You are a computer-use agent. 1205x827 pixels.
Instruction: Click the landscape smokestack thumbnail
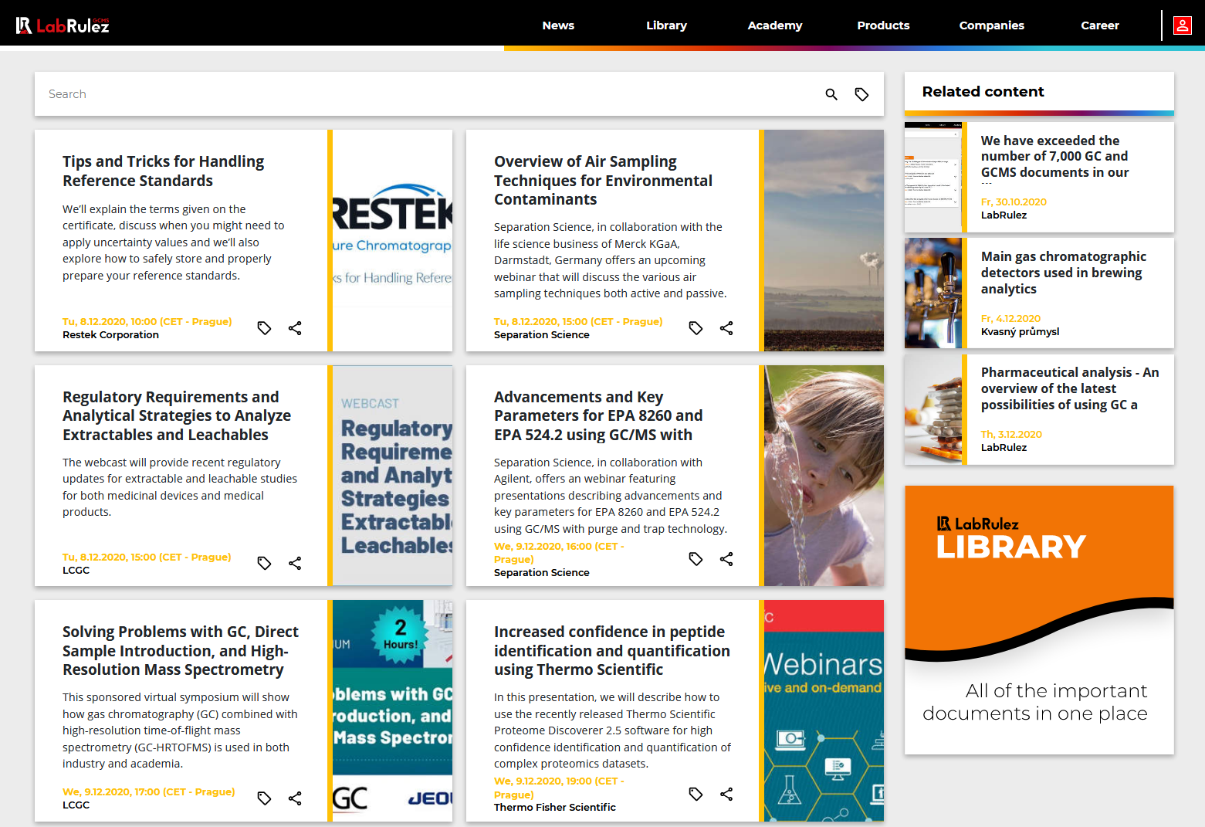coord(824,240)
